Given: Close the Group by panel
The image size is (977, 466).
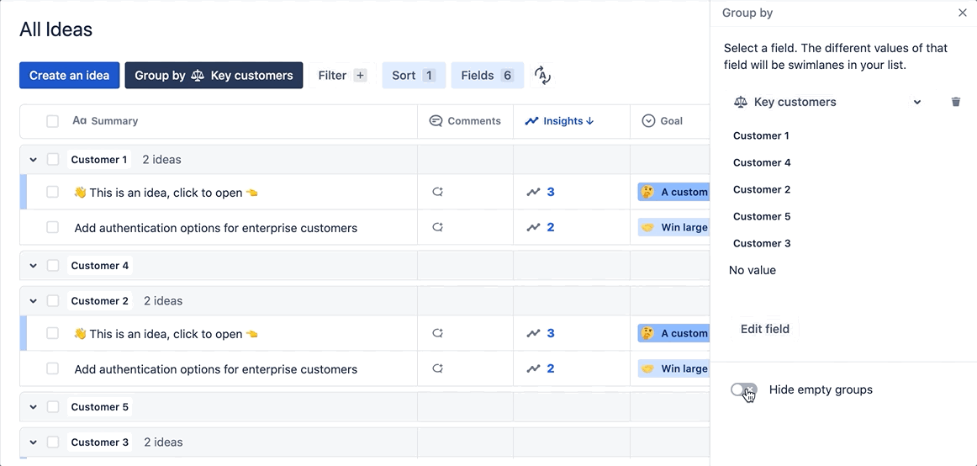Looking at the screenshot, I should (962, 13).
